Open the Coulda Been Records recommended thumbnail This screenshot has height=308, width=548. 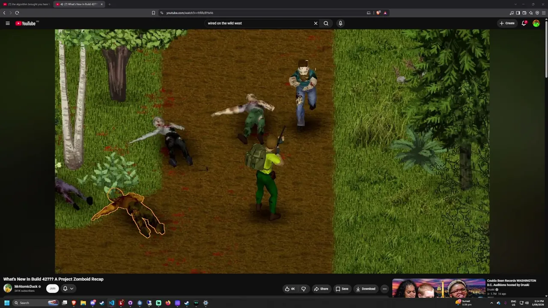(439, 288)
